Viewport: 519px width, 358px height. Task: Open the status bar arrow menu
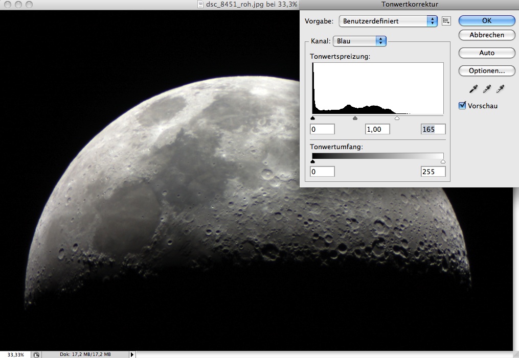pyautogui.click(x=132, y=354)
